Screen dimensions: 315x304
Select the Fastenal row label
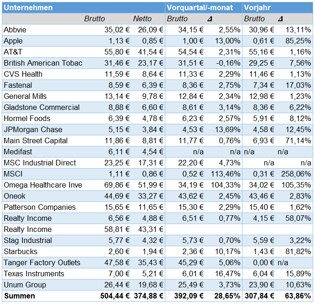pyautogui.click(x=18, y=85)
